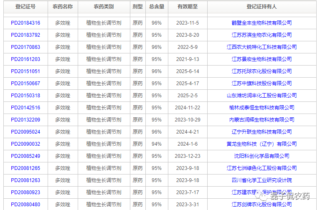320x210 pixels.
Task: Select expiry date 2025-4-17
Action: (x=188, y=83)
